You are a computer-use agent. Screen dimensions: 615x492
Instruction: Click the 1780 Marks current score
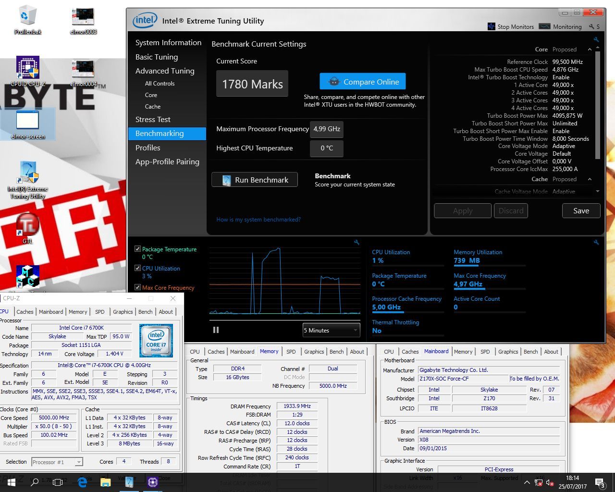pyautogui.click(x=252, y=84)
